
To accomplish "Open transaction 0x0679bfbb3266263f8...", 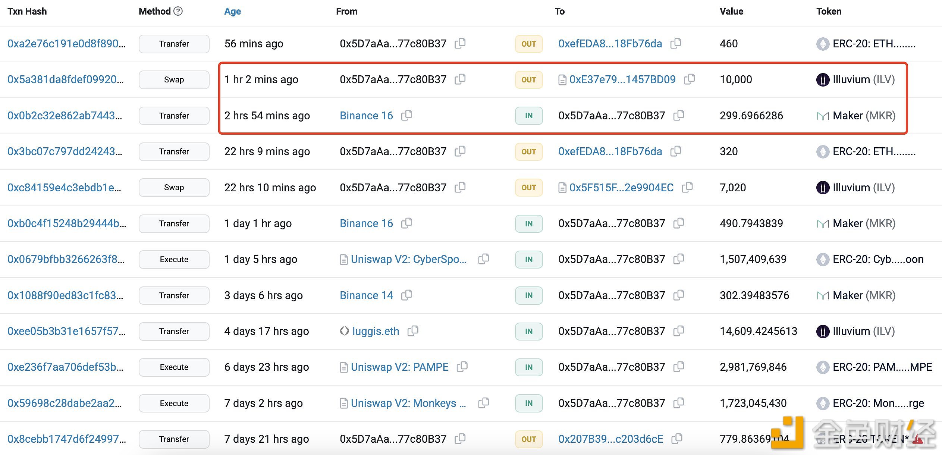I will pos(66,259).
